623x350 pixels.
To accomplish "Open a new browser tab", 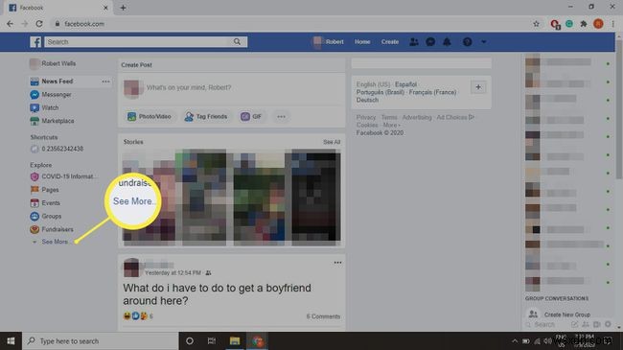I will (124, 8).
